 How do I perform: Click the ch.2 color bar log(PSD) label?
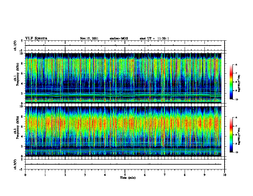(x=239, y=136)
